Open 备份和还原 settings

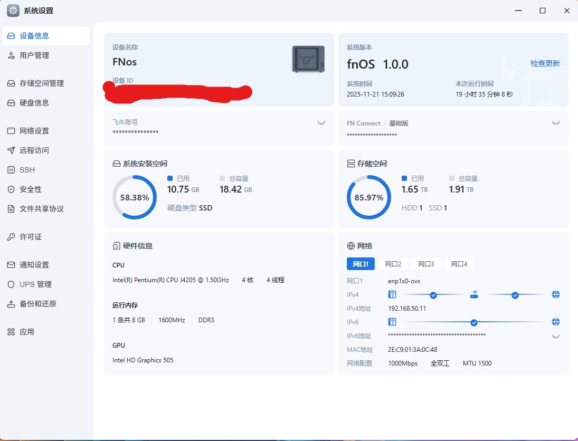pyautogui.click(x=46, y=304)
